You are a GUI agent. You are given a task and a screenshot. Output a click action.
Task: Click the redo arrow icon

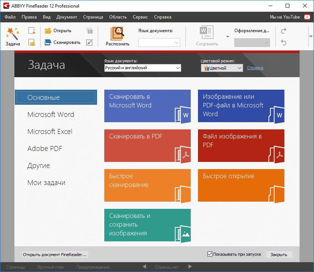(x=284, y=31)
